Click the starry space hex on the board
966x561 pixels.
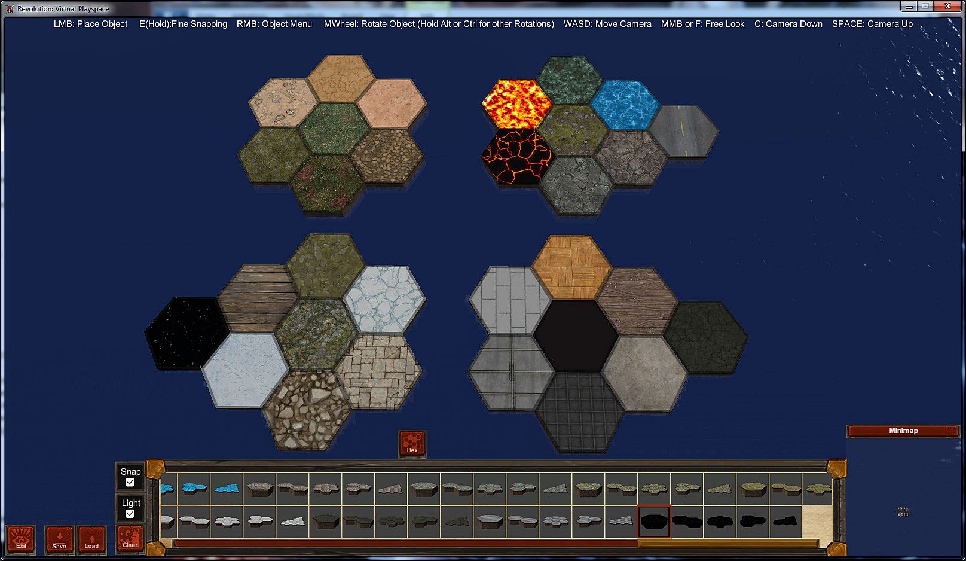coord(187,333)
